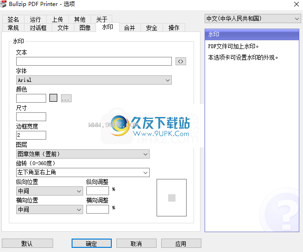This screenshot has height=252, width=303.
Task: Expand the 旋转 rotation combo box
Action: click(x=83, y=172)
